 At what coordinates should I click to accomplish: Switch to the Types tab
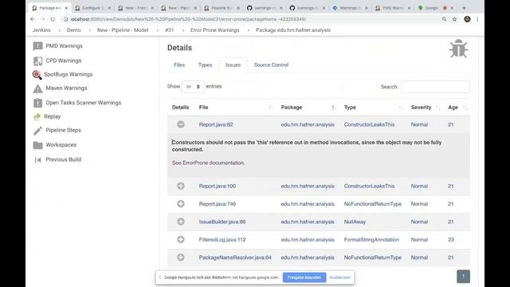coord(206,65)
